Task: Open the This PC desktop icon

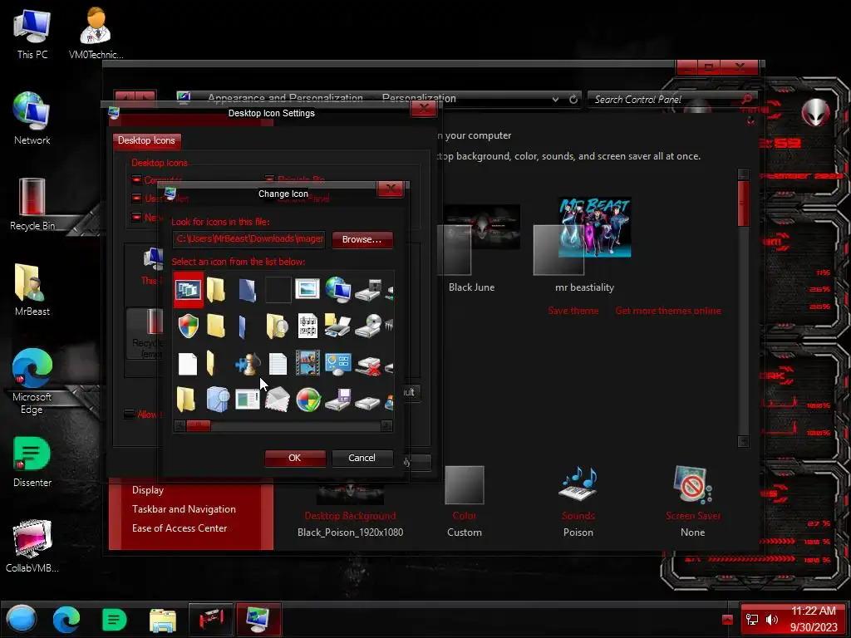Action: tap(32, 33)
